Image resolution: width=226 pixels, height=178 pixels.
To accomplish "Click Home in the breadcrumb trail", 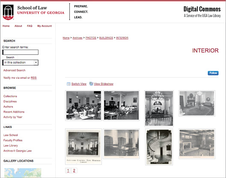I will click(x=66, y=38).
